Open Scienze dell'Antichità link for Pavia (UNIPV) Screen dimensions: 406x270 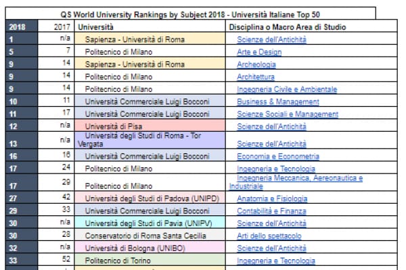click(x=271, y=223)
